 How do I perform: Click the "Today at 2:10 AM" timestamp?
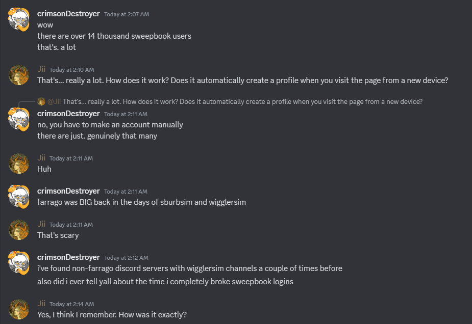72,70
